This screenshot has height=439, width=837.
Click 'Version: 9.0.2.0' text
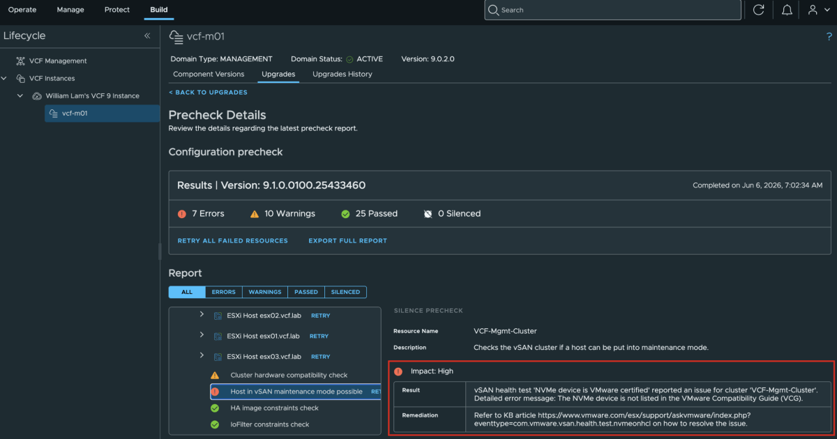[427, 59]
